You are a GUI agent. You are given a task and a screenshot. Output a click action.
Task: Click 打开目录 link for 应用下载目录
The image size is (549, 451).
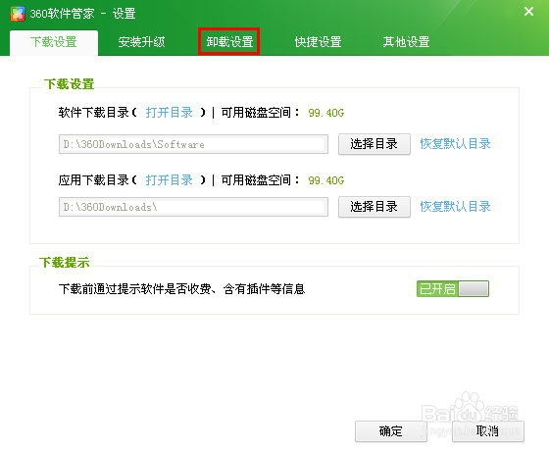click(x=169, y=180)
